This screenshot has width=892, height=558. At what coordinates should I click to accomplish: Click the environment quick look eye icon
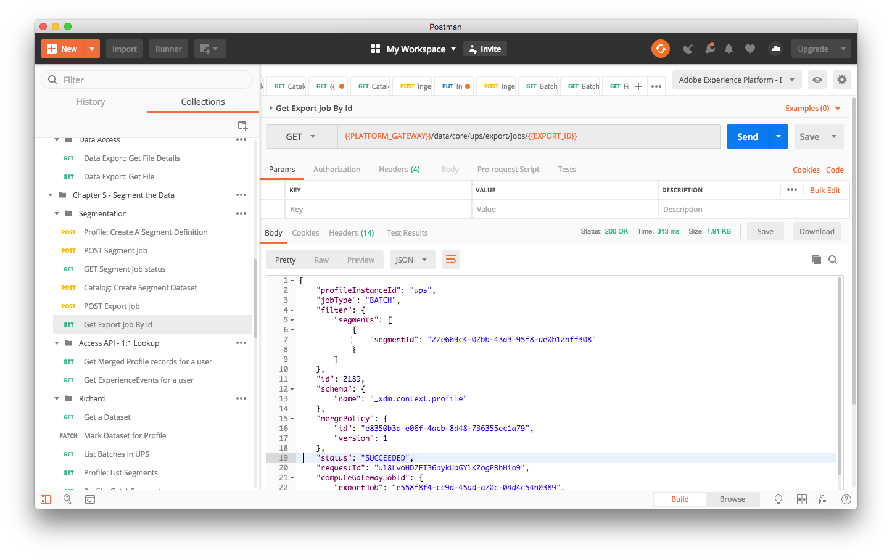pyautogui.click(x=817, y=80)
